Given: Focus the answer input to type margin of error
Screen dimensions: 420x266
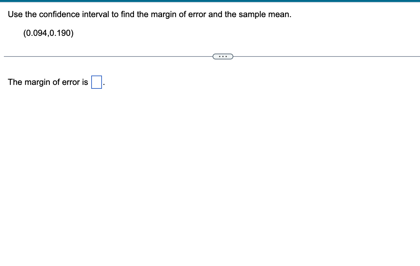Looking at the screenshot, I should [x=96, y=82].
